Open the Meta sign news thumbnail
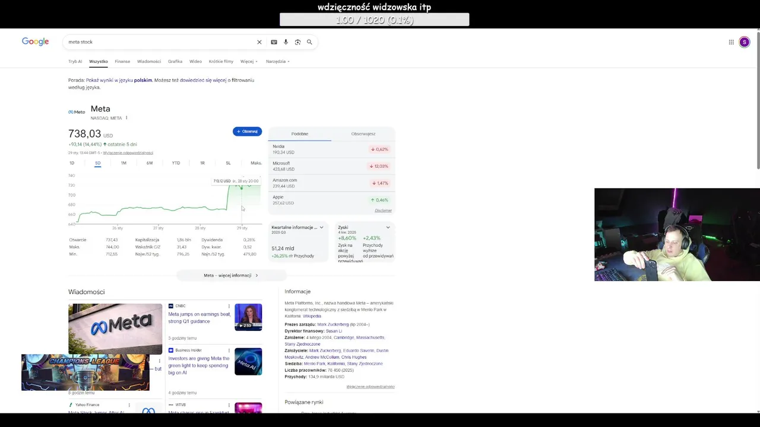This screenshot has height=427, width=760. pyautogui.click(x=115, y=329)
